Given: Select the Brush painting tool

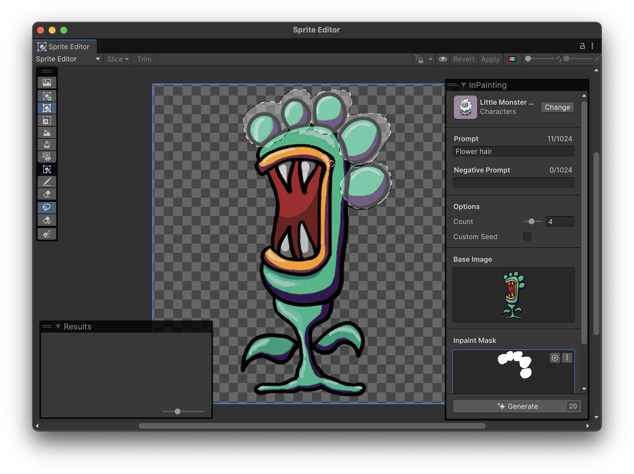Looking at the screenshot, I should tap(47, 182).
